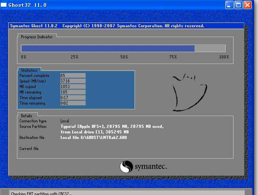Select the Speed (MB/min) value field
This screenshot has height=195, width=258.
[72, 81]
